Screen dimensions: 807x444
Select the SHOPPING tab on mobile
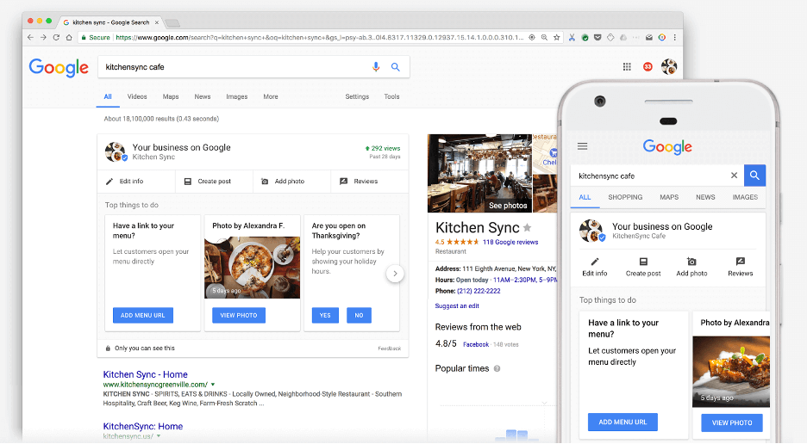point(625,197)
